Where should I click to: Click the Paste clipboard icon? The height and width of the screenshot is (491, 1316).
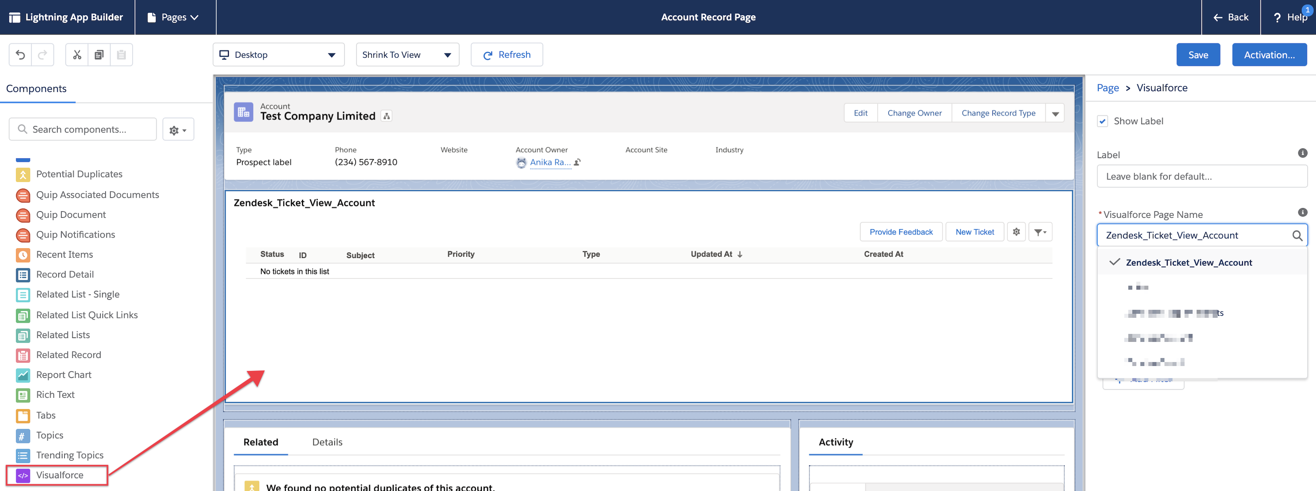click(121, 55)
